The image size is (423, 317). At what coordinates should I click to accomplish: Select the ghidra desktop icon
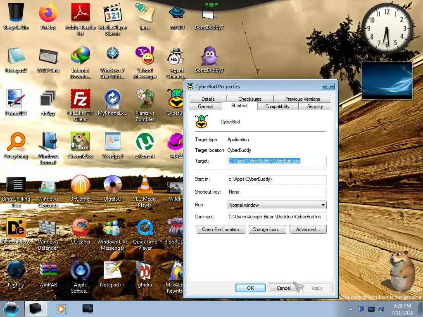(145, 274)
